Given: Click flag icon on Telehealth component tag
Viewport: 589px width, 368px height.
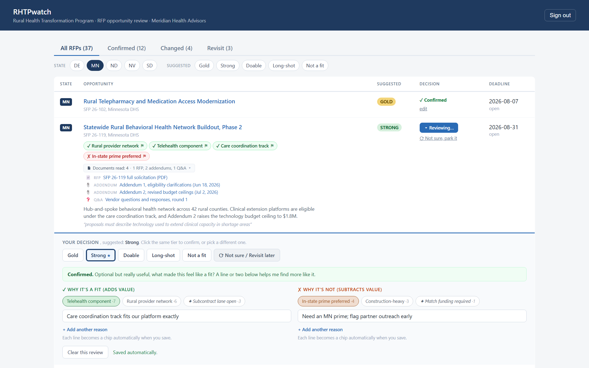Looking at the screenshot, I should (206, 146).
